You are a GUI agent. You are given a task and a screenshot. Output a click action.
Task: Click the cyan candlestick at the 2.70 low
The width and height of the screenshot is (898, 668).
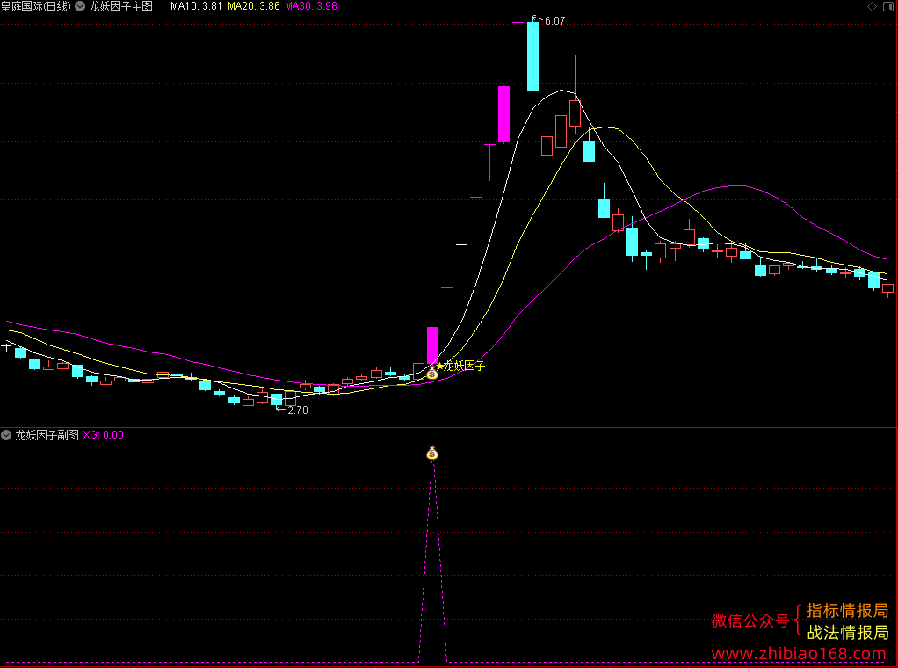pyautogui.click(x=277, y=399)
